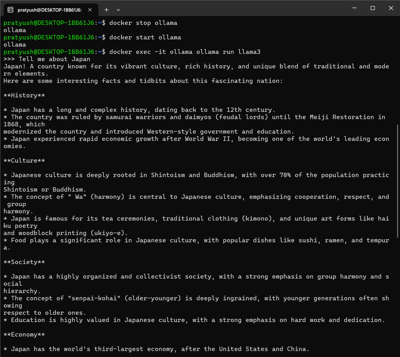Viewport: 400px width, 357px height.
Task: Maximize the terminal window
Action: tap(373, 8)
